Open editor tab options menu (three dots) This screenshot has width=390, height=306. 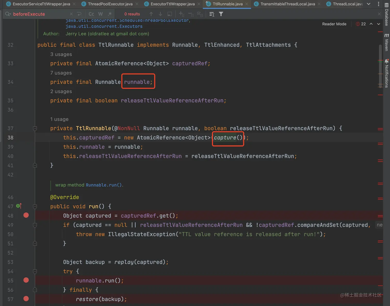pyautogui.click(x=378, y=4)
